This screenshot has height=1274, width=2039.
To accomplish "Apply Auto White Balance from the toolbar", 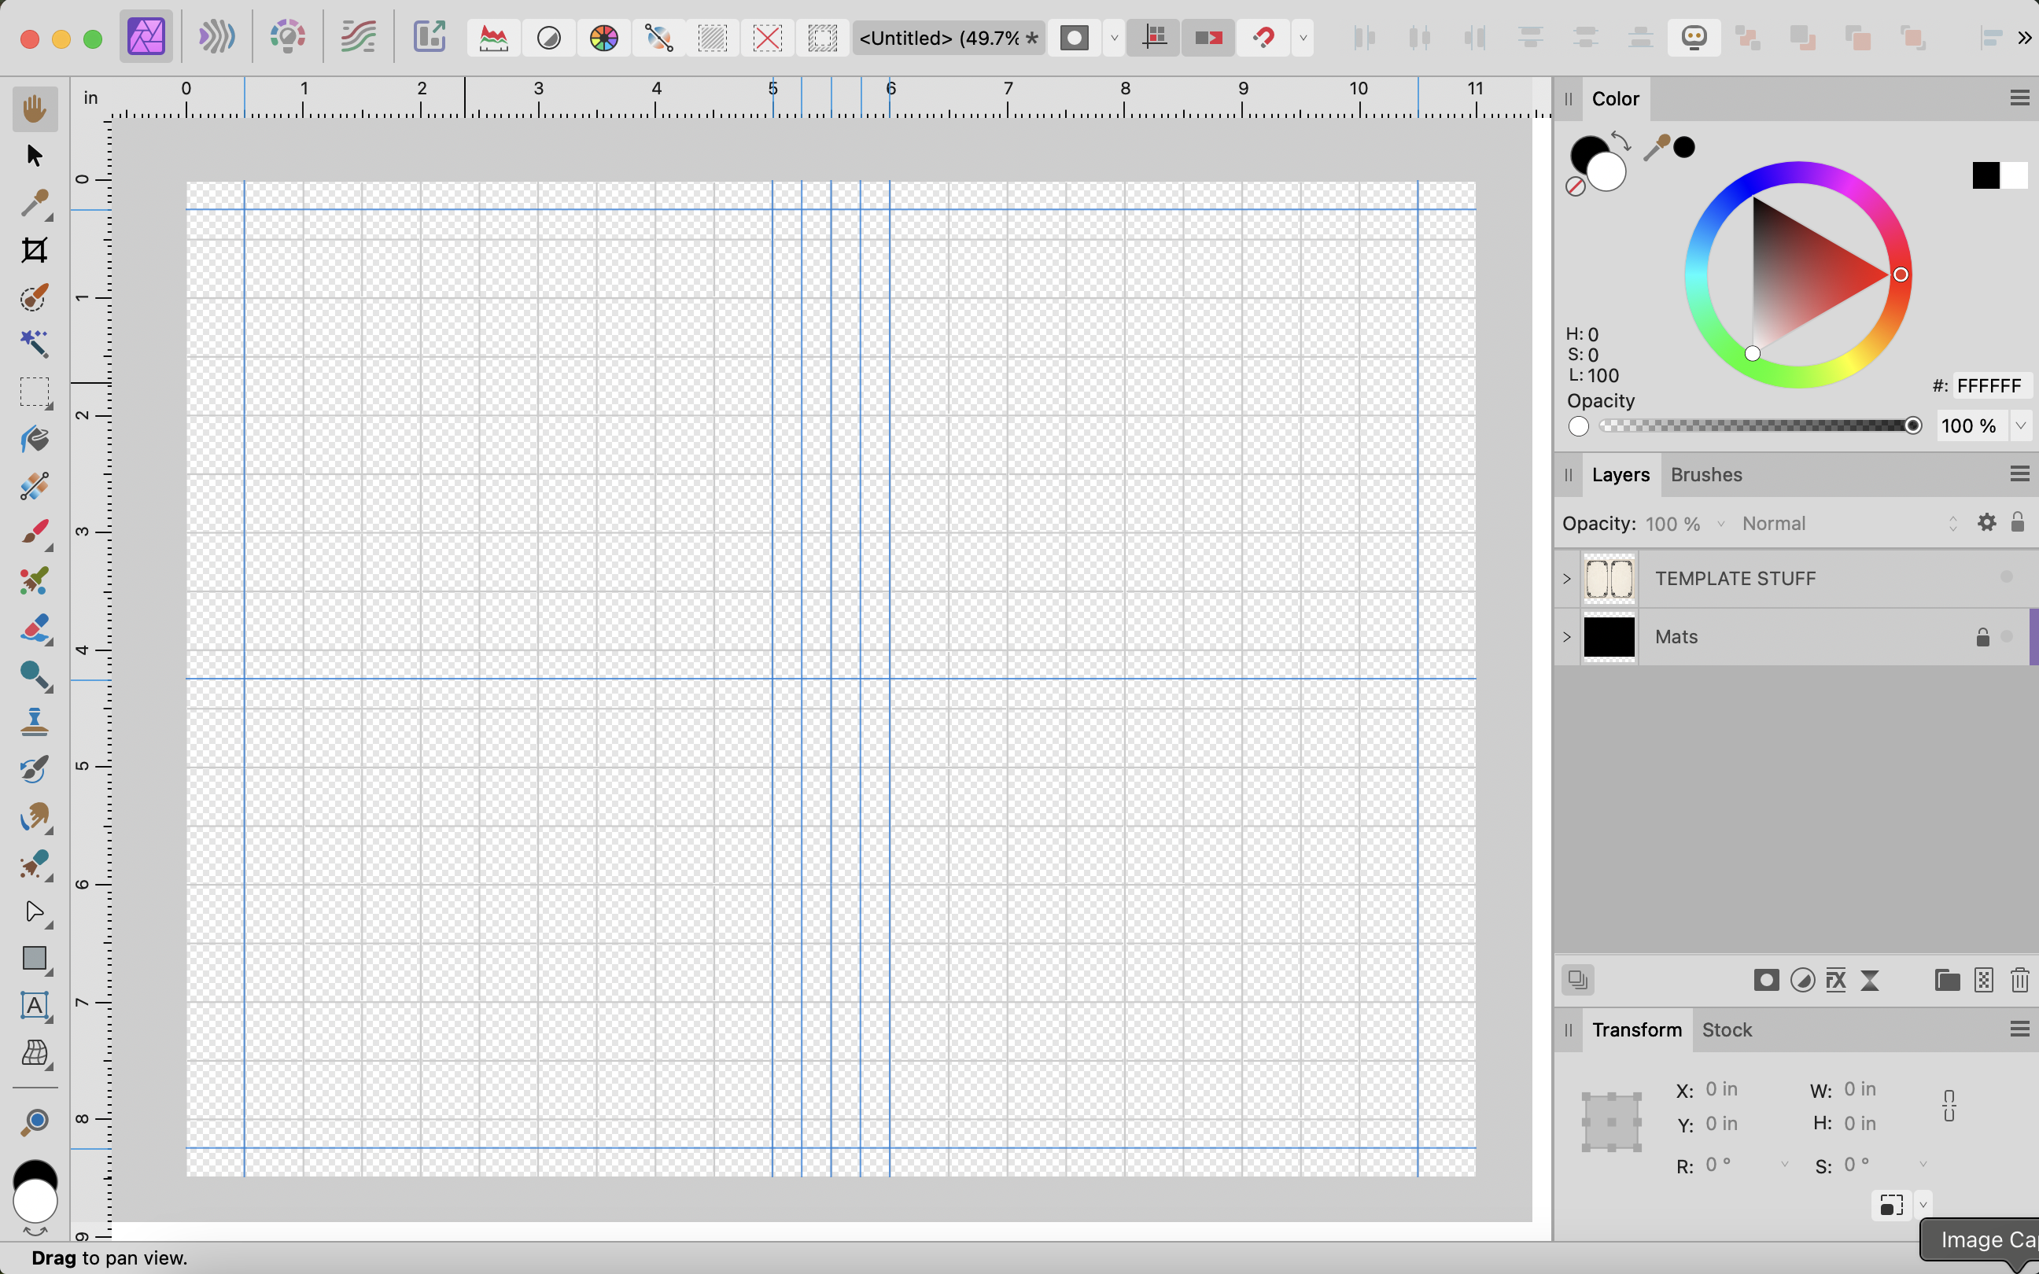I will point(658,38).
